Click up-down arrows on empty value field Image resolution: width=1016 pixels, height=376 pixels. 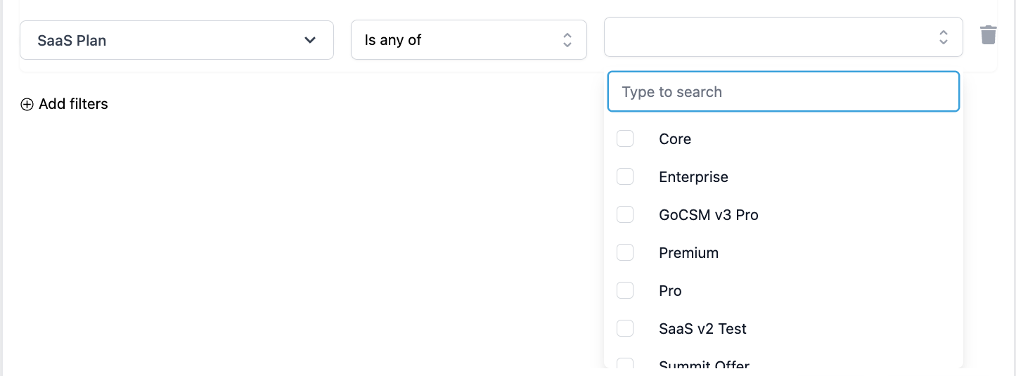[x=944, y=37]
